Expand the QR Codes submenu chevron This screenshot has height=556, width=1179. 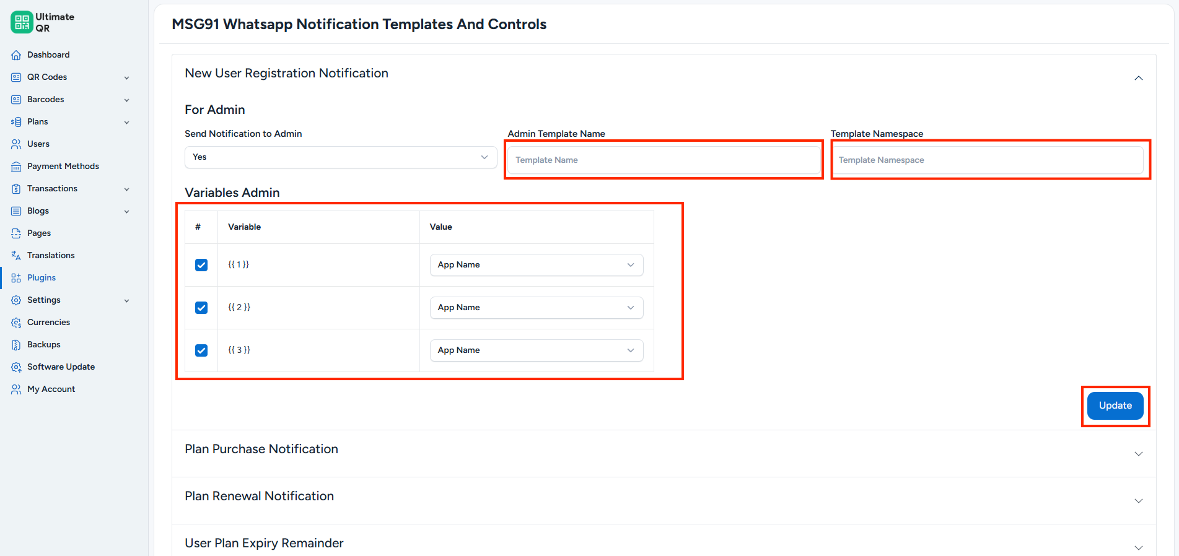[126, 78]
